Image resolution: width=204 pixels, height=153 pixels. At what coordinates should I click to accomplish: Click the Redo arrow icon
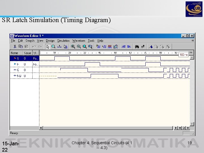(x=40, y=46)
